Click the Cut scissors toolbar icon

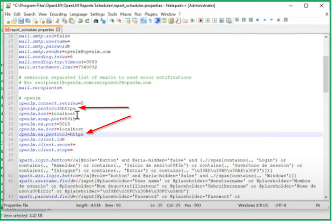(58, 21)
